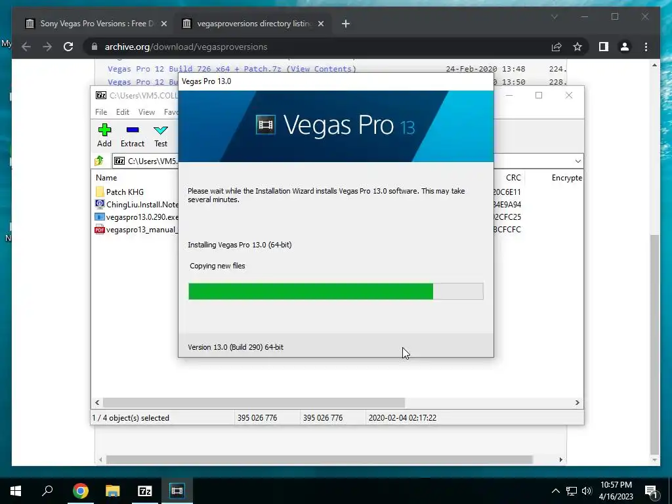The image size is (672, 504).
Task: Maximize the 7-Zip window
Action: click(x=539, y=95)
